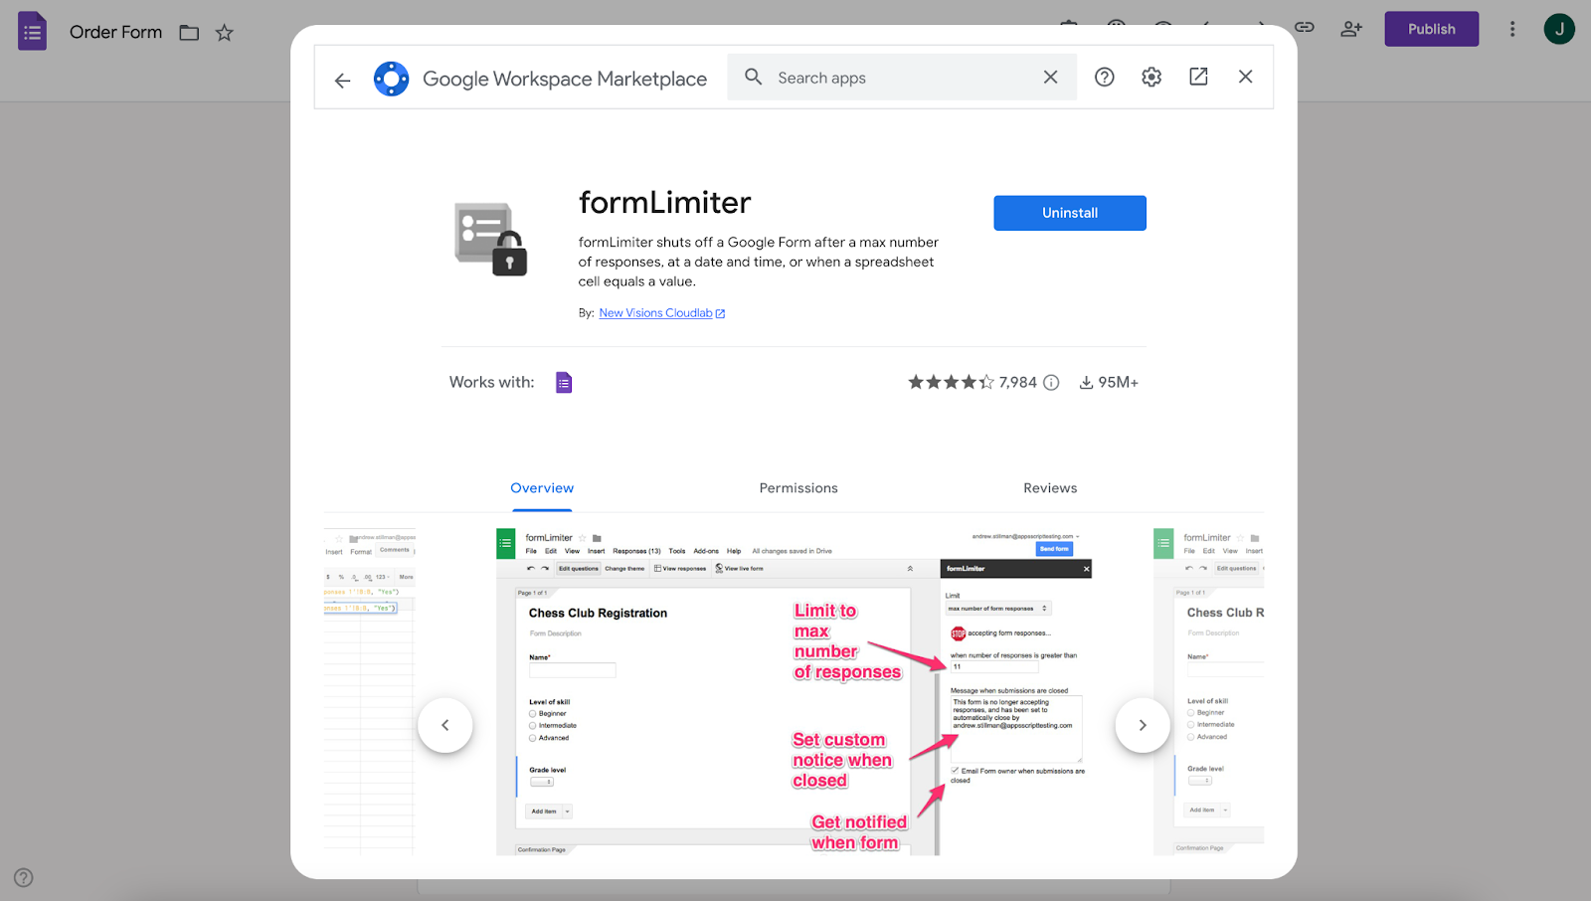Add collaborators to the form
This screenshot has width=1591, height=901.
coord(1351,29)
